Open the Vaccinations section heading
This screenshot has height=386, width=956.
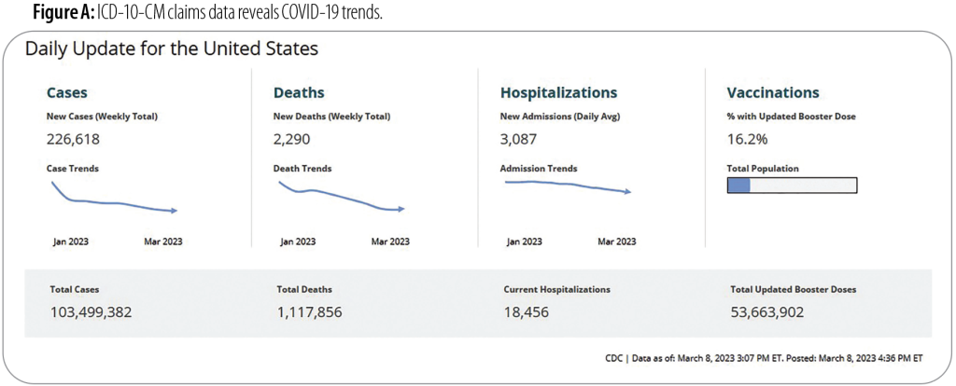[772, 92]
